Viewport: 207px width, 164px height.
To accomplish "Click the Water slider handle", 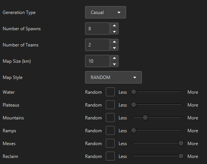I will click(x=134, y=92).
